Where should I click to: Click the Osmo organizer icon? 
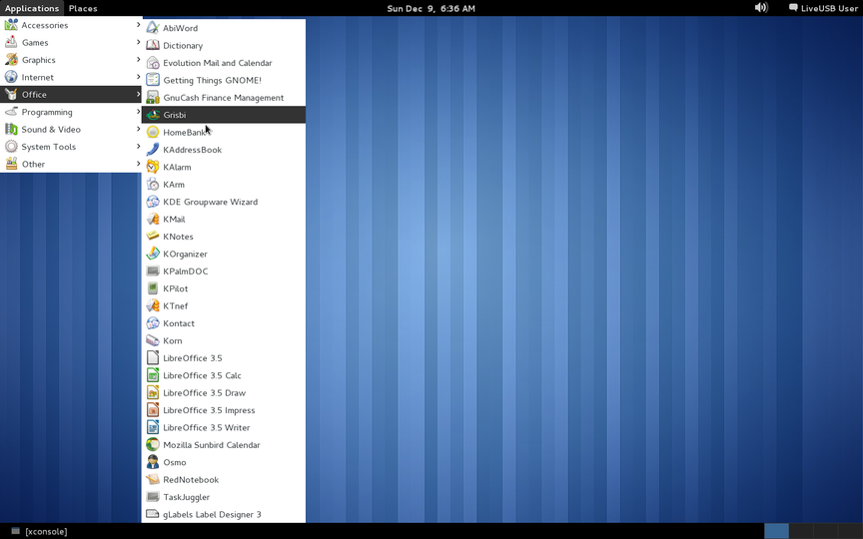point(153,462)
